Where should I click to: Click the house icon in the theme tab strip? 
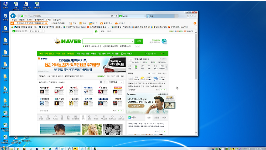point(41,117)
